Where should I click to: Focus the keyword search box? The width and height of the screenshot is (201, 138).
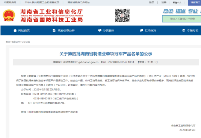pyautogui.click(x=182, y=19)
